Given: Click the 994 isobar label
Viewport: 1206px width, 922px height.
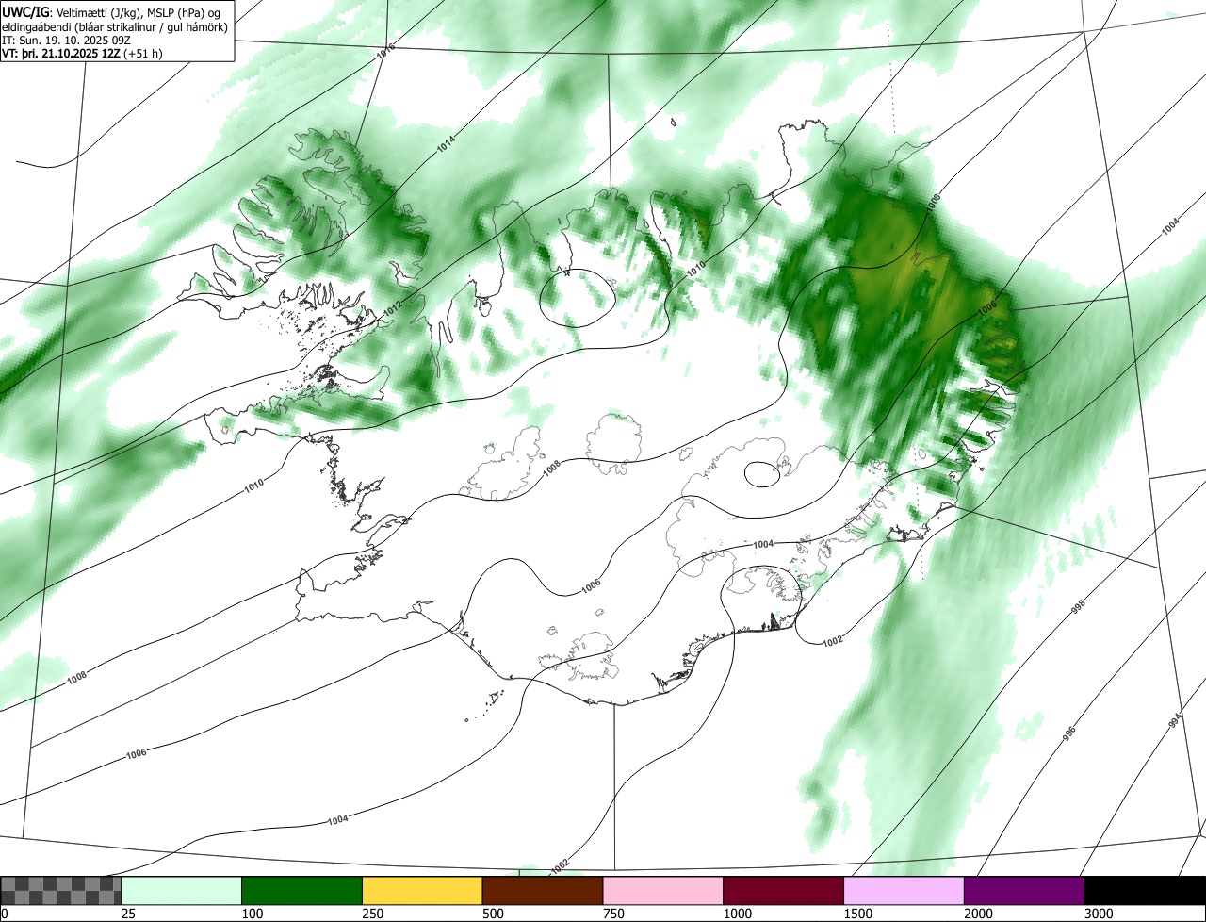Looking at the screenshot, I should [1175, 721].
